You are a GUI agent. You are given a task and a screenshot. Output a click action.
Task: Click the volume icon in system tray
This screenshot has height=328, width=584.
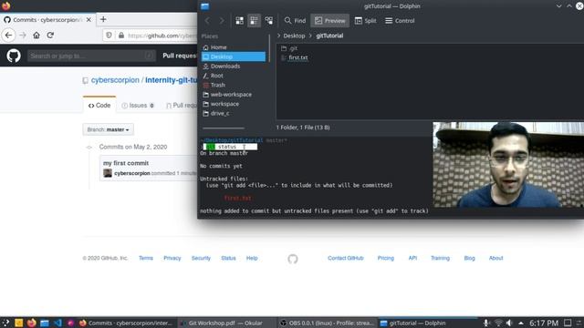509,323
